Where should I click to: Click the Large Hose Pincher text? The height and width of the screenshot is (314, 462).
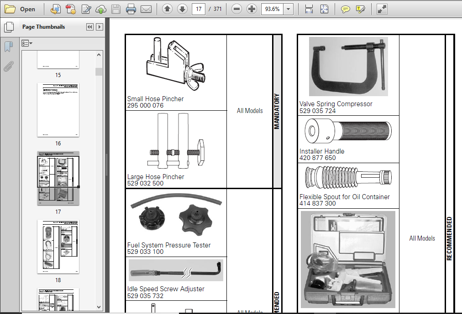tap(156, 177)
